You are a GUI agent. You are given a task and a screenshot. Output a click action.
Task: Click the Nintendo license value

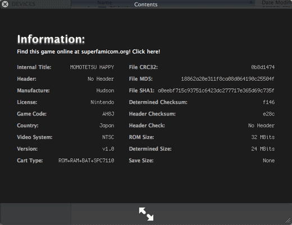tap(102, 102)
